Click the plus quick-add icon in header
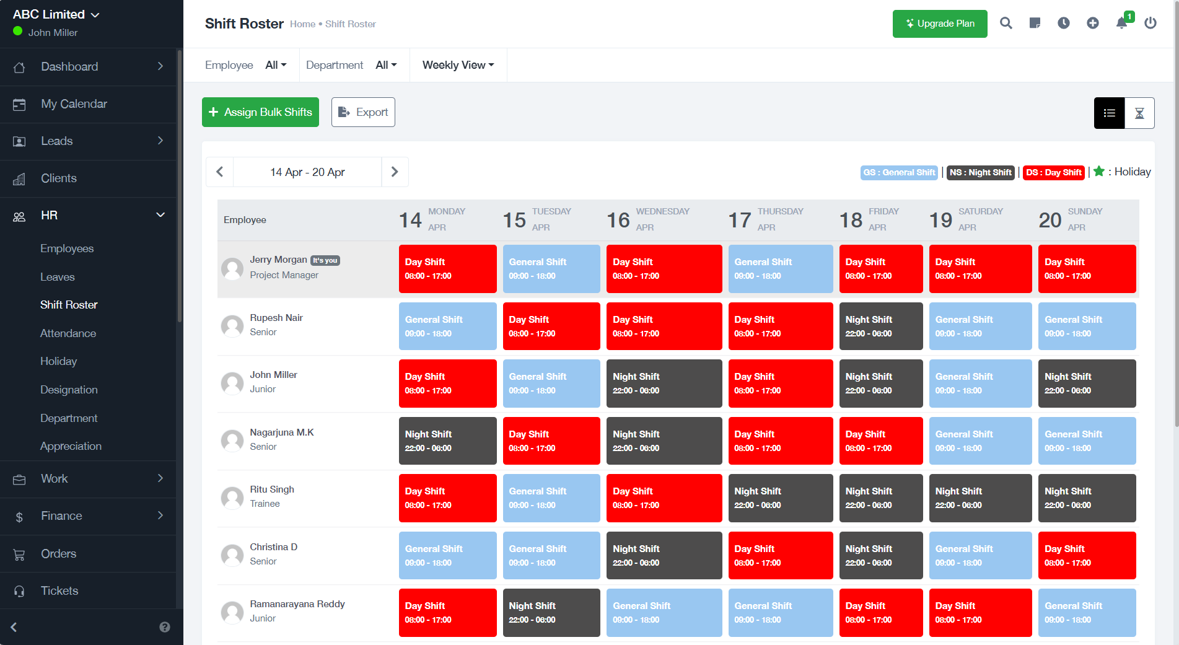This screenshot has width=1179, height=645. [1093, 23]
